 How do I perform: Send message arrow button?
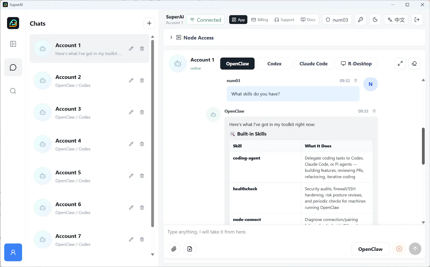[415, 249]
